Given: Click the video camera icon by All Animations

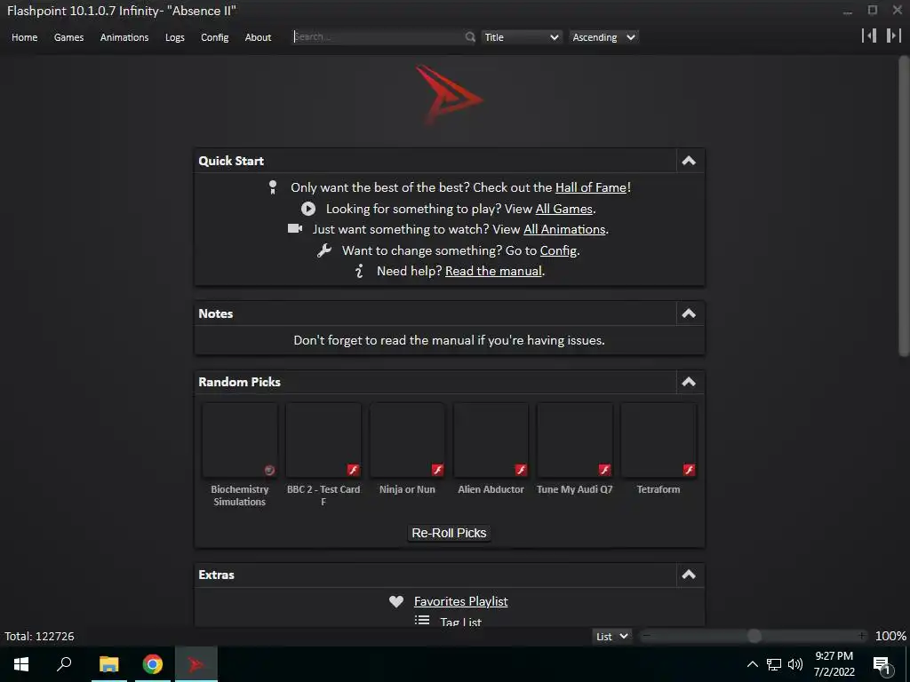Looking at the screenshot, I should tap(295, 228).
